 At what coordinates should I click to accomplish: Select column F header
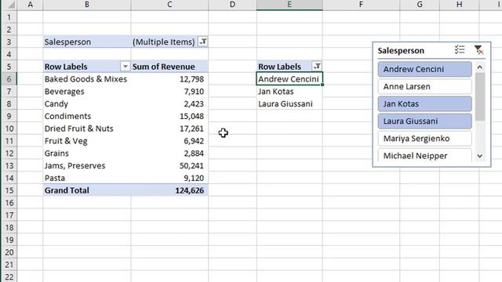(x=361, y=5)
